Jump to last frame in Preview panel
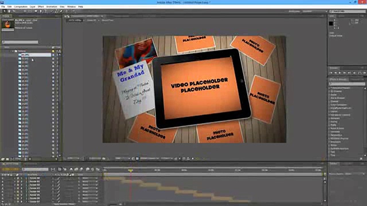The width and height of the screenshot is (367, 206). point(350,73)
